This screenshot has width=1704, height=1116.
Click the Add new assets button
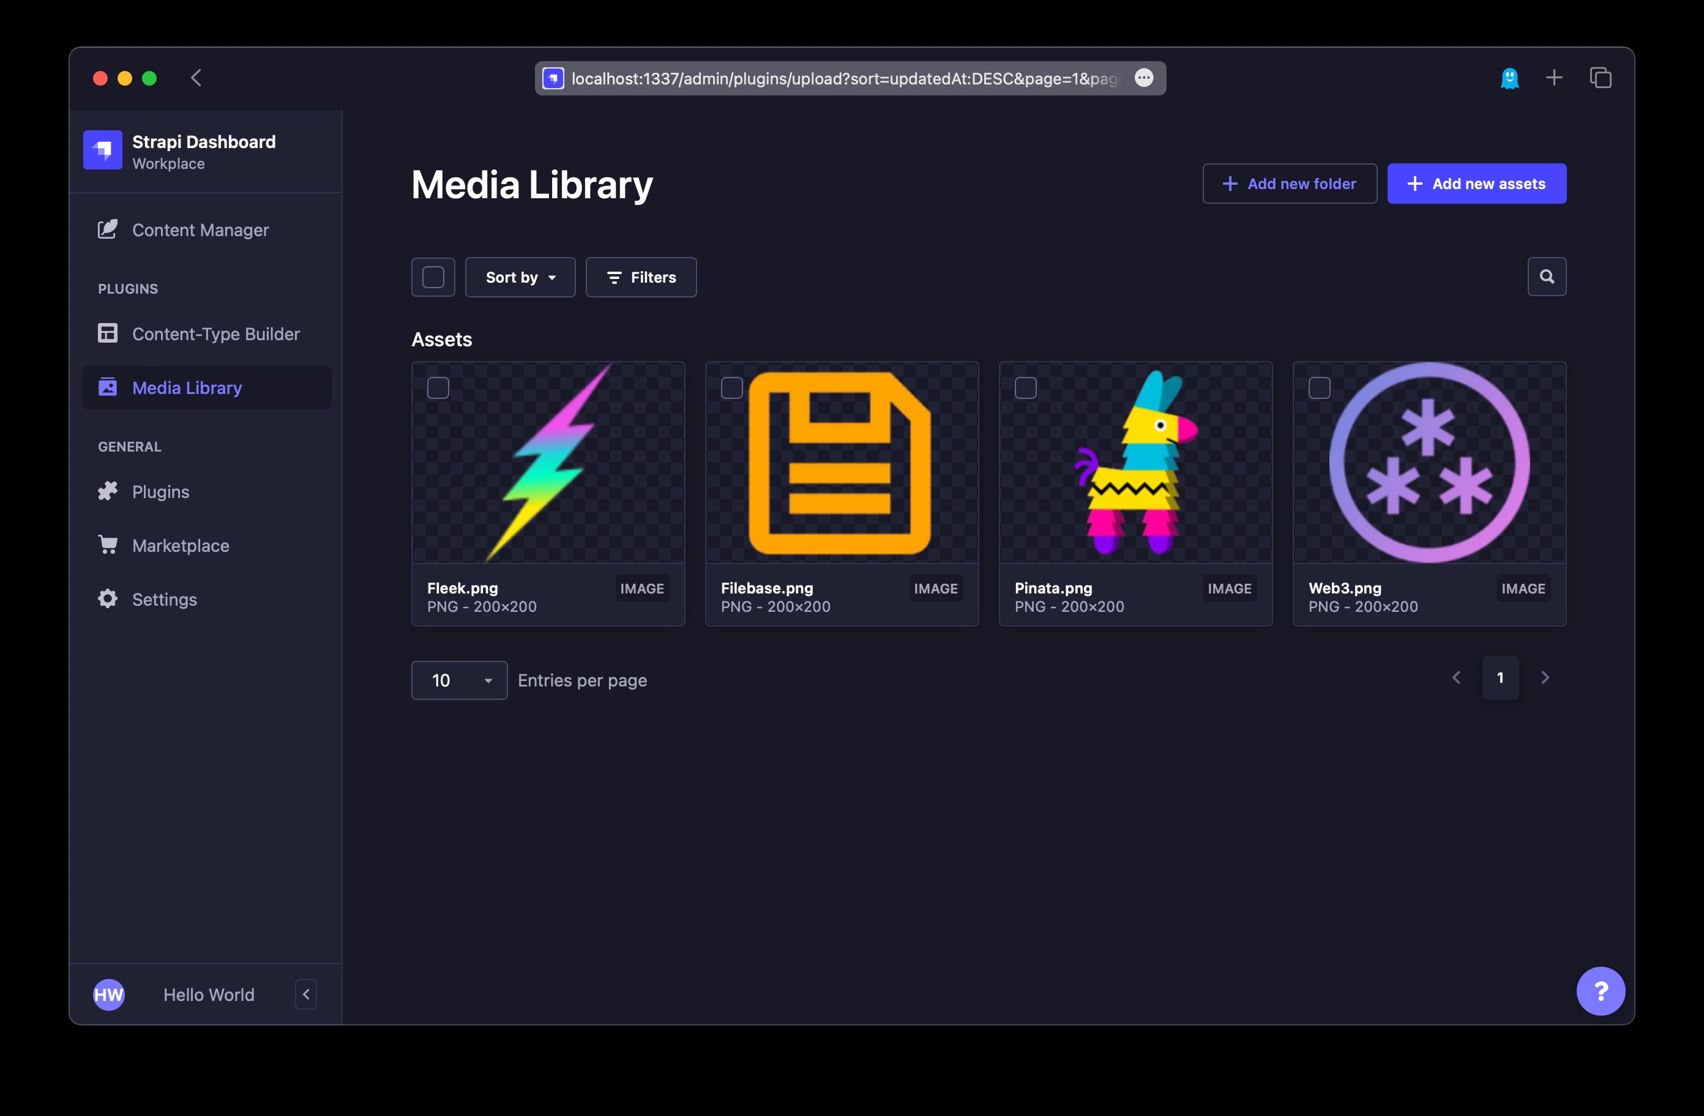click(x=1476, y=184)
